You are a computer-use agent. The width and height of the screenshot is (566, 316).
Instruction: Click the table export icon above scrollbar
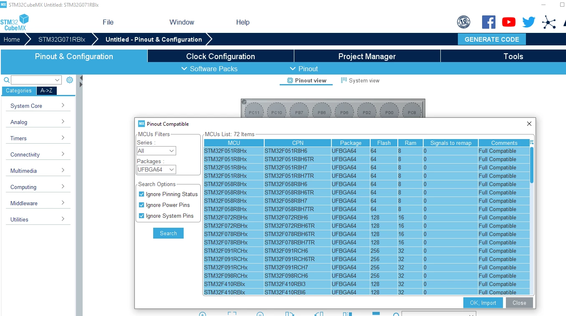[532, 142]
